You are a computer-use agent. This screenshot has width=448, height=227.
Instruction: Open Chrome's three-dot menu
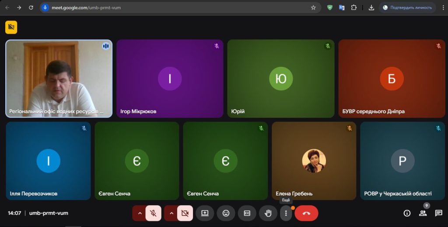[443, 8]
